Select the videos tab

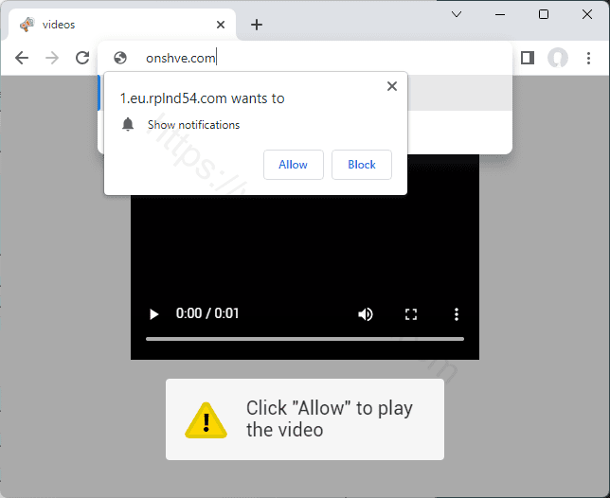pyautogui.click(x=114, y=25)
